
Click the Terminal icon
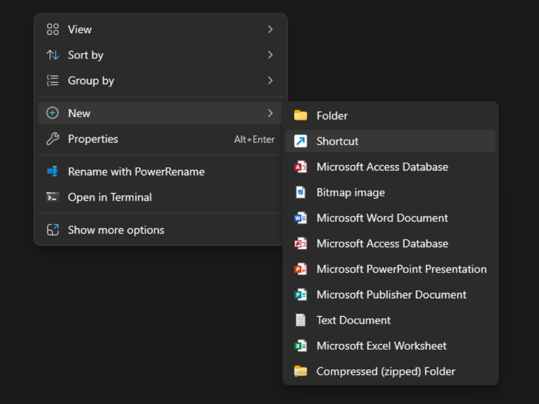(53, 198)
